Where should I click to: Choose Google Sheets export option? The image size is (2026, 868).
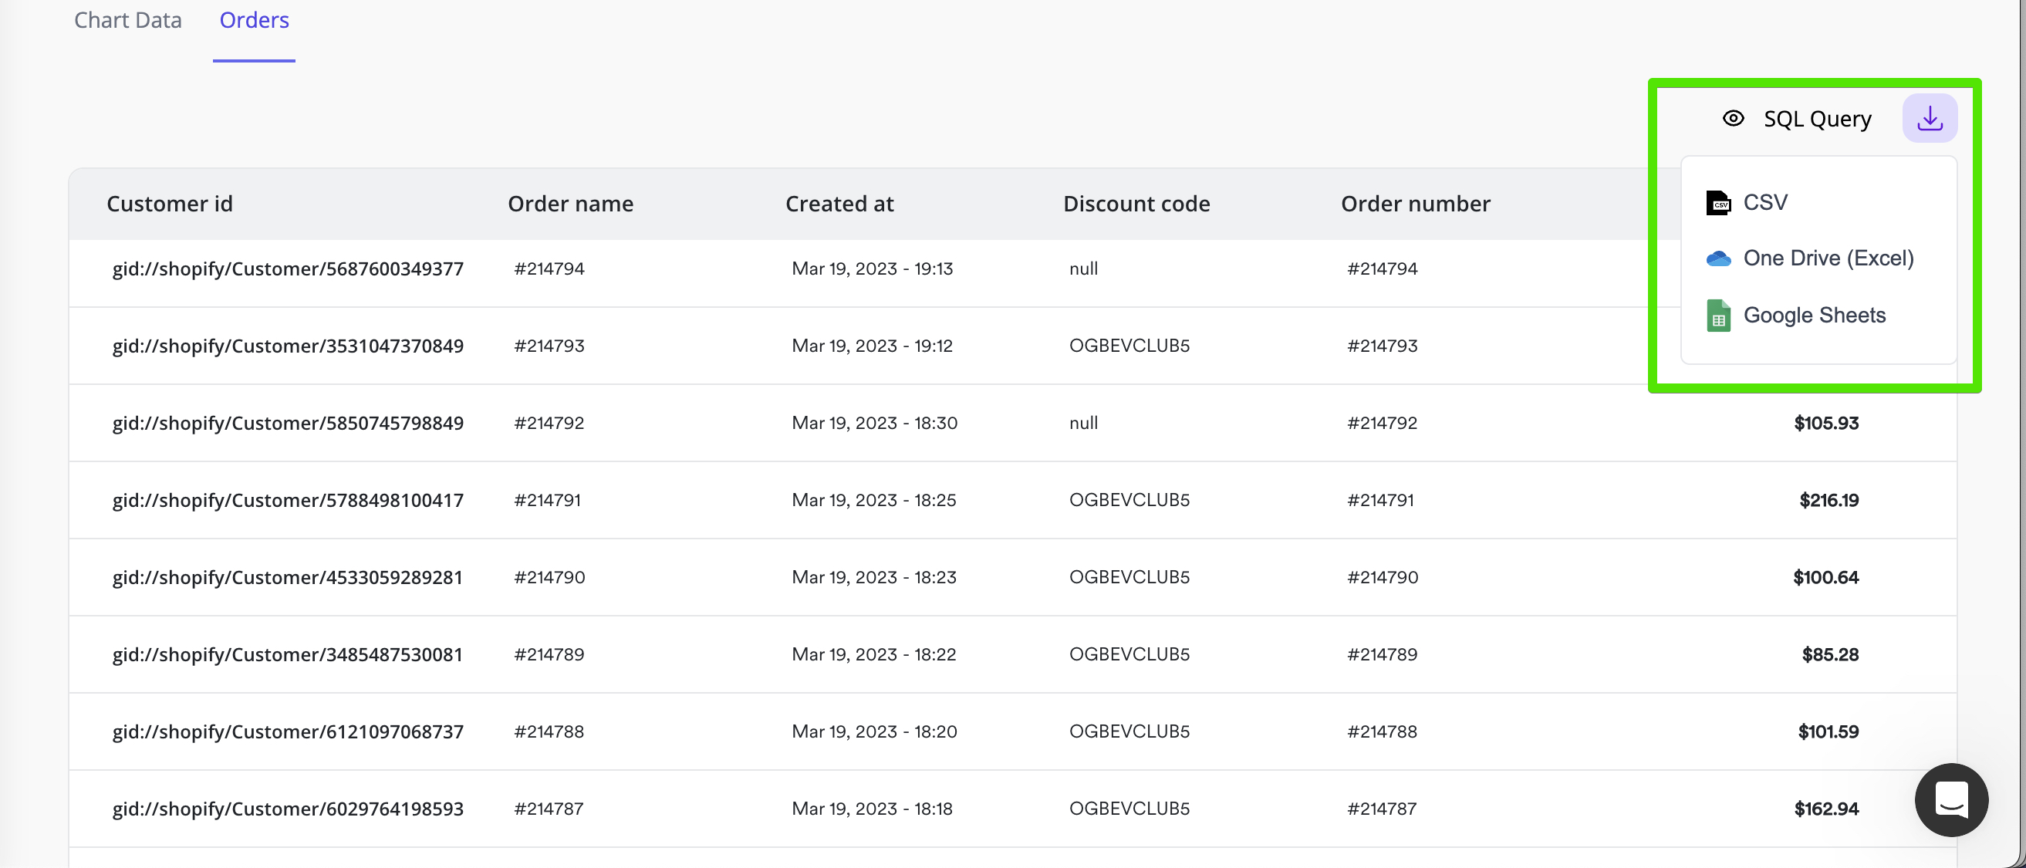coord(1814,316)
